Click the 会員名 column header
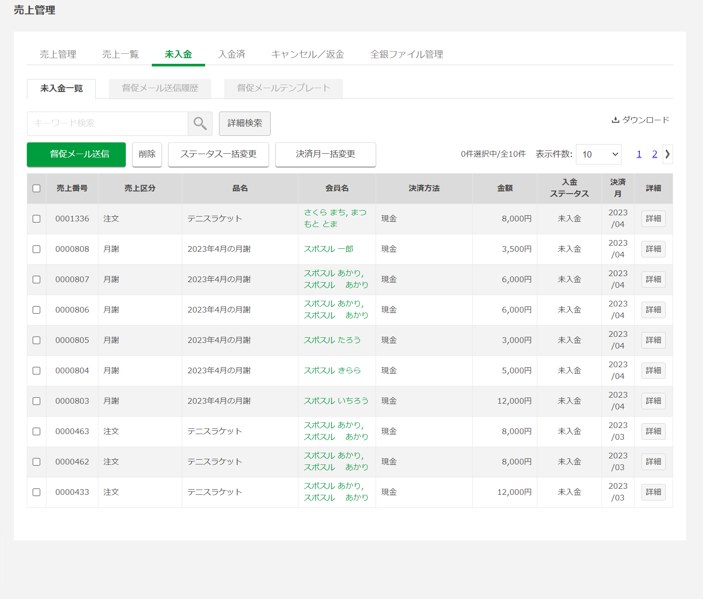Image resolution: width=703 pixels, height=599 pixels. click(337, 188)
